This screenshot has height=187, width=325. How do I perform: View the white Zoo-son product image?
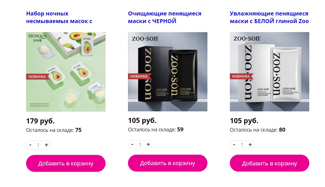tap(269, 72)
